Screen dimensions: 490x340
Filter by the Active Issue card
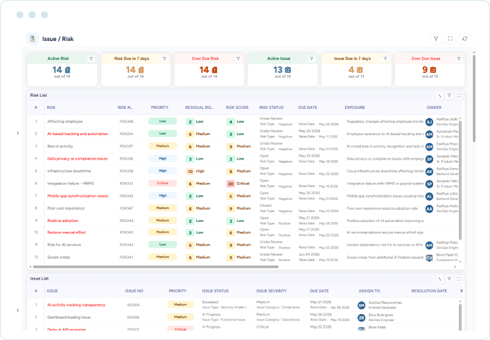312,59
